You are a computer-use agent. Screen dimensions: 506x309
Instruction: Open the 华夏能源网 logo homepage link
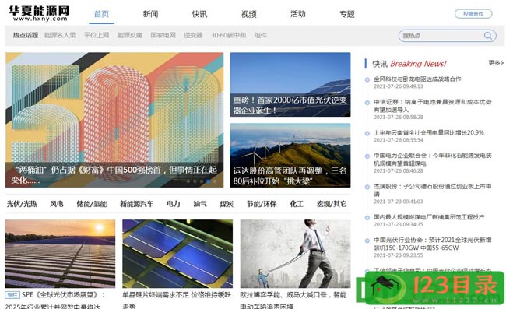39,13
